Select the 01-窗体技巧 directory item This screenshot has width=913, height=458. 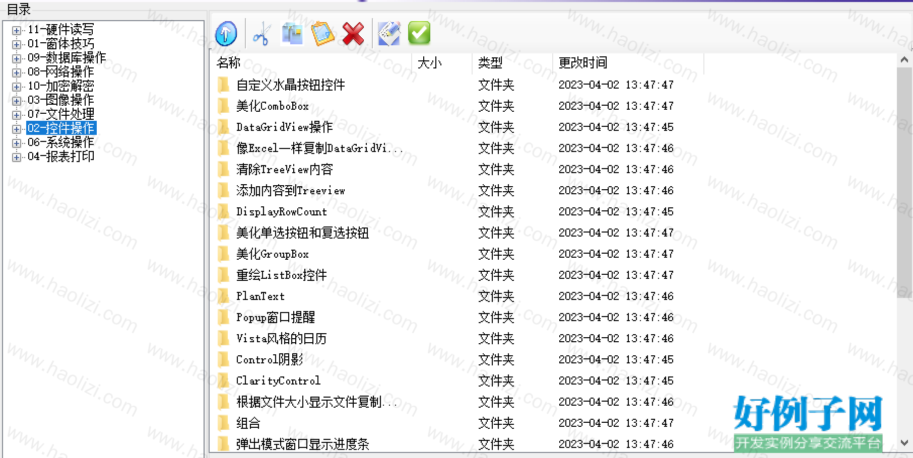click(x=61, y=44)
